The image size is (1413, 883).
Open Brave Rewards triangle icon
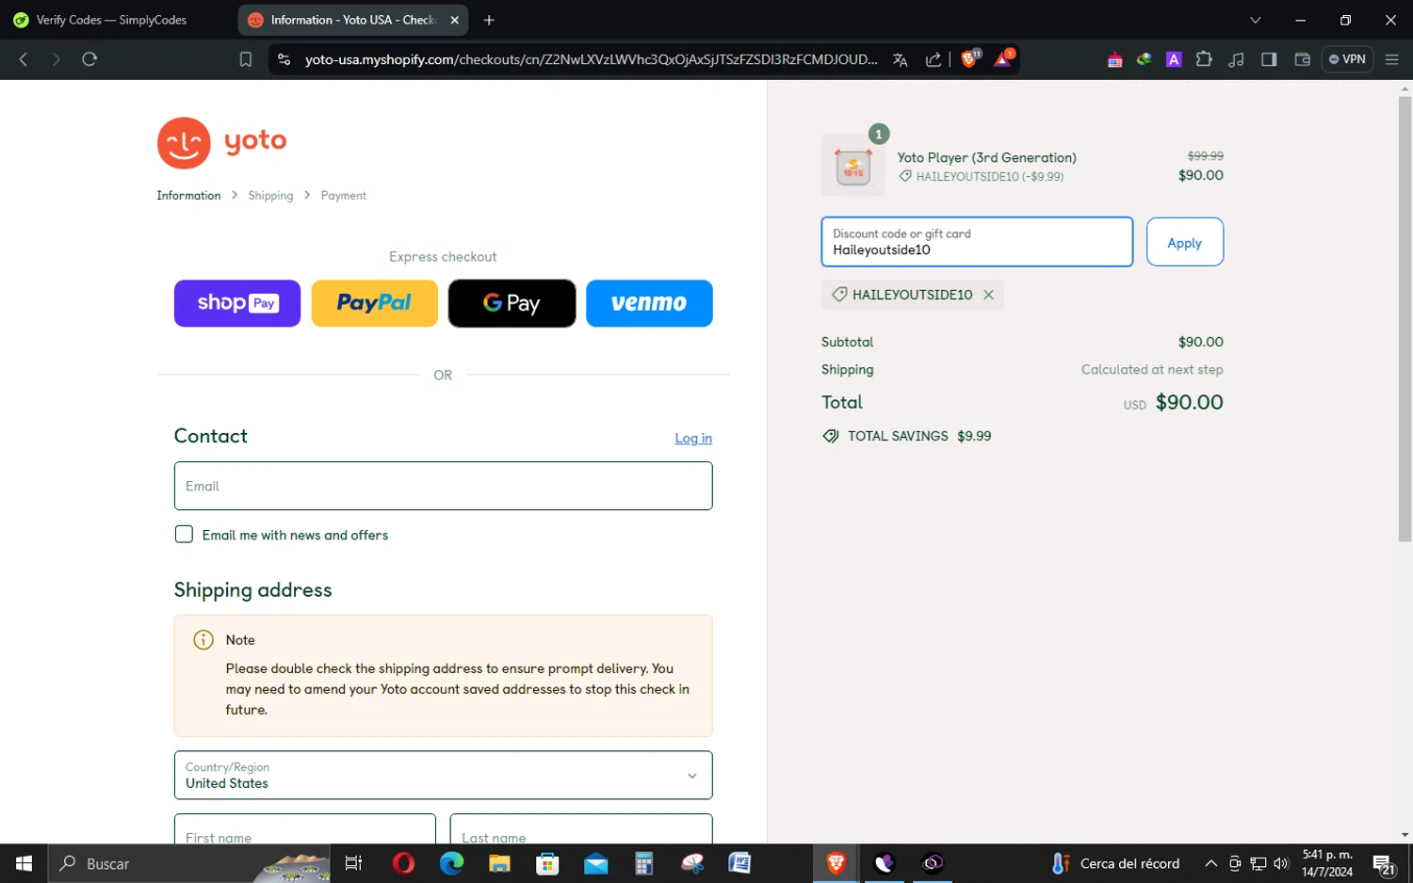click(x=1003, y=59)
